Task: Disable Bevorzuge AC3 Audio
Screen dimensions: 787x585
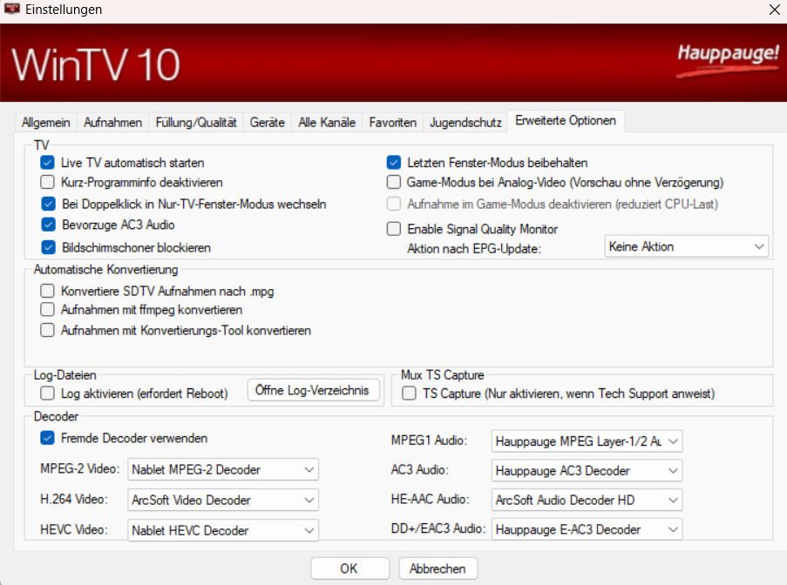Action: [x=48, y=225]
